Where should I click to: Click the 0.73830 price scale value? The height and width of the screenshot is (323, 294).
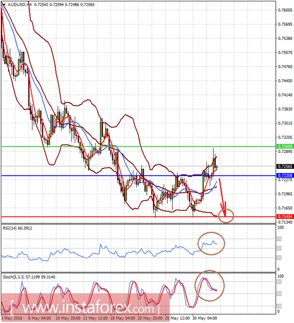tap(285, 109)
